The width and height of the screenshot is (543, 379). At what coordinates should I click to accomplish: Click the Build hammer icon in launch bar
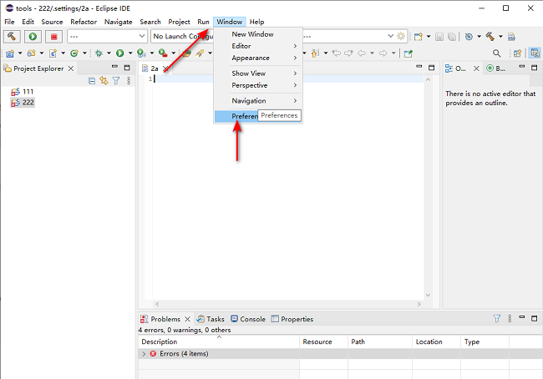[13, 37]
